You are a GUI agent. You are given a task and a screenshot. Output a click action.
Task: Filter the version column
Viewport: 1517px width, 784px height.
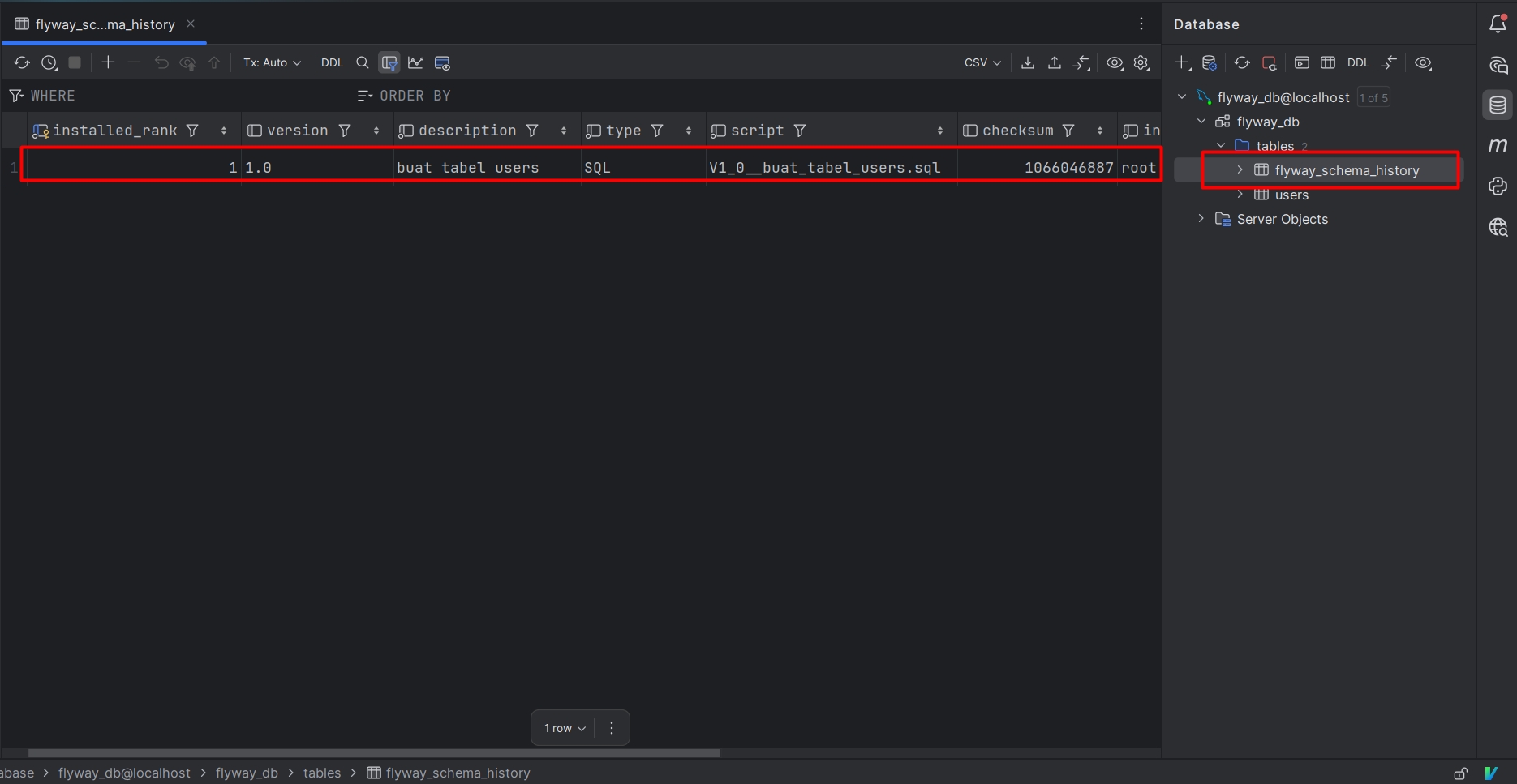(345, 131)
